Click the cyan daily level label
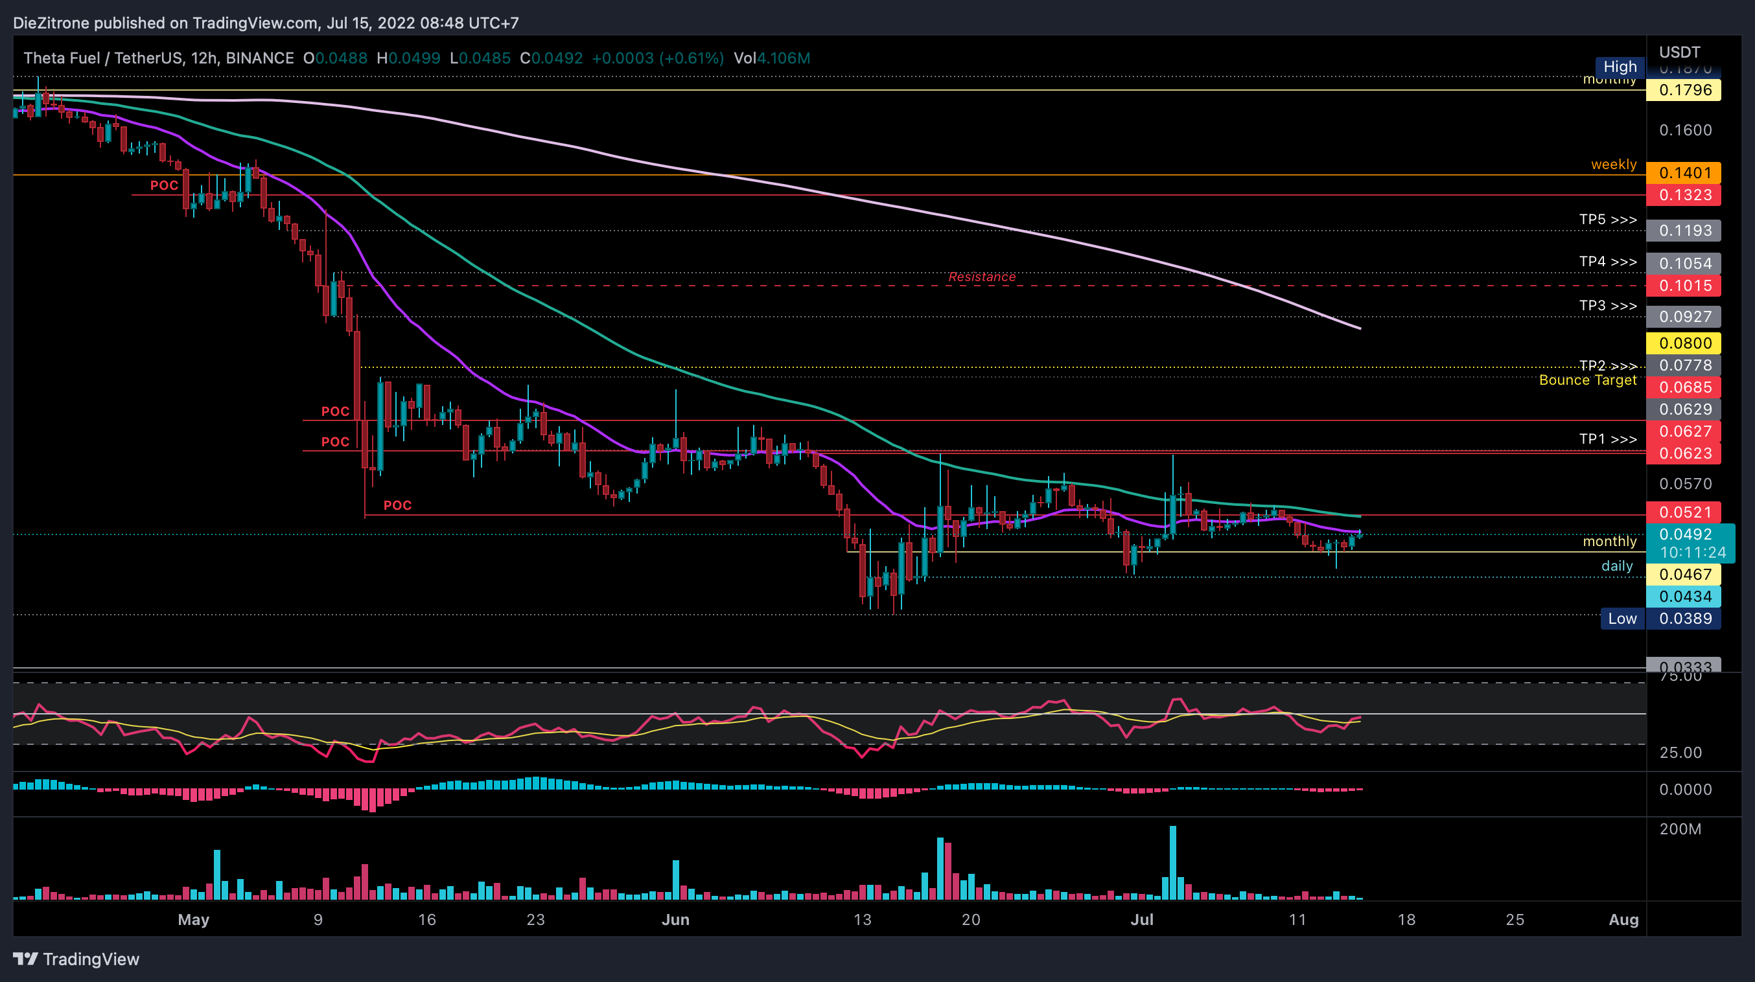 (1617, 566)
